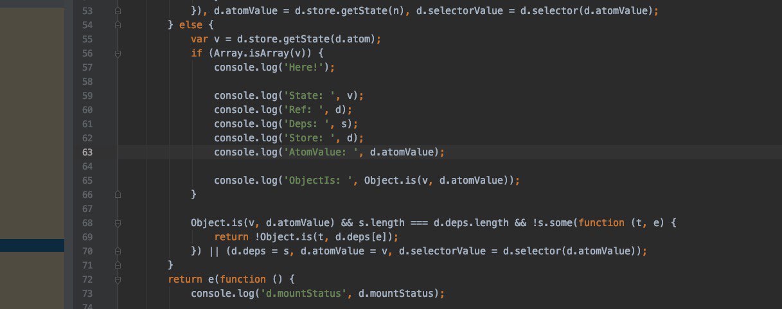The width and height of the screenshot is (782, 309).
Task: Click line number 57 in the gutter
Action: pyautogui.click(x=88, y=67)
